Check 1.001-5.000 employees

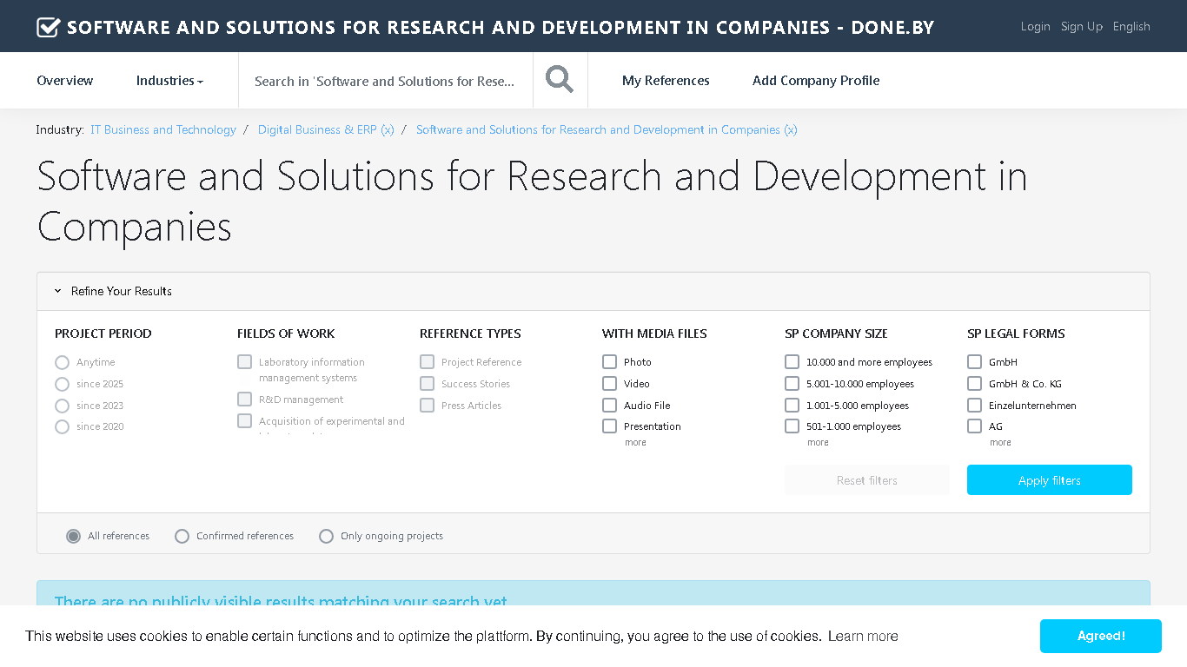[792, 406]
